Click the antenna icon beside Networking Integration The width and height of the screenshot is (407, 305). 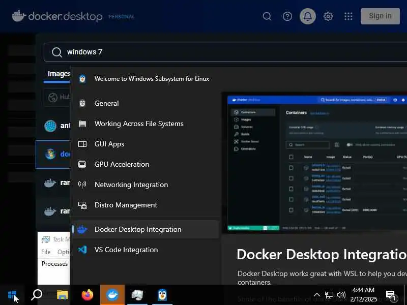tap(82, 185)
